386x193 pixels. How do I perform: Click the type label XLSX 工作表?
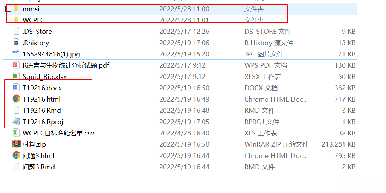[262, 77]
